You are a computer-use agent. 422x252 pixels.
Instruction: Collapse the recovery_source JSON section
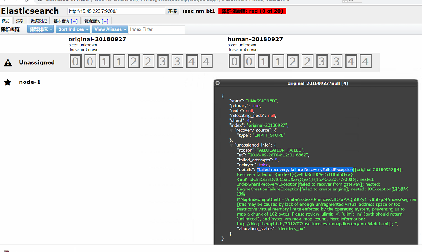231,130
